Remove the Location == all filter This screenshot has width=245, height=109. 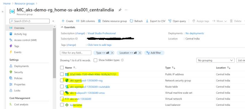[140, 53]
